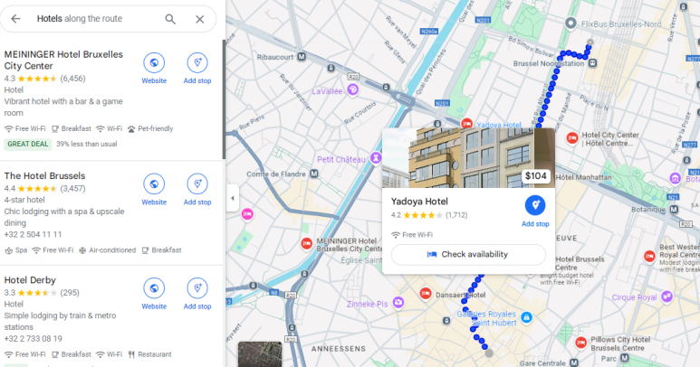Click the Hotel Derby rating stars
Image resolution: width=700 pixels, height=367 pixels.
(37, 293)
